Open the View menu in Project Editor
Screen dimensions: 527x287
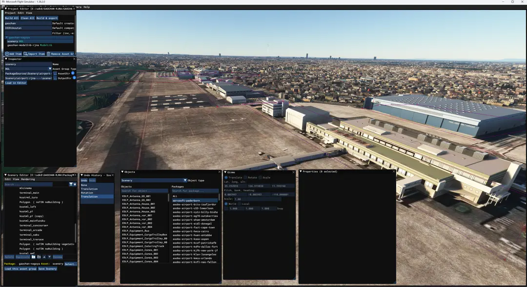point(29,13)
